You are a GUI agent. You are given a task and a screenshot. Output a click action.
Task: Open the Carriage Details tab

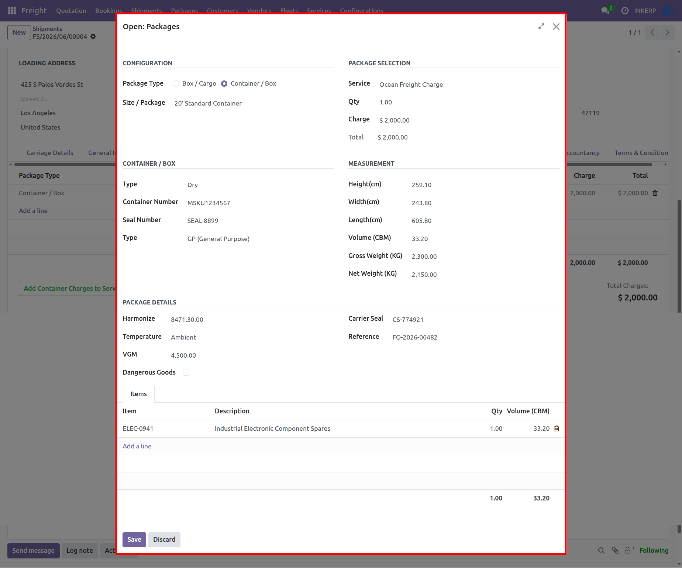pos(50,153)
